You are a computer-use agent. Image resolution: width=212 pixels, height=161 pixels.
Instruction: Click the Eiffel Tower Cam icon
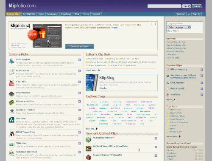(x=11, y=133)
